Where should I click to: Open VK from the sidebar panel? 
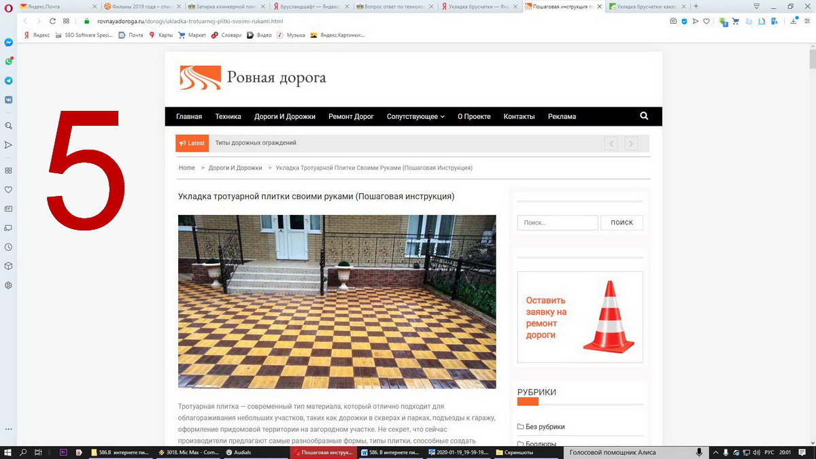(x=8, y=99)
